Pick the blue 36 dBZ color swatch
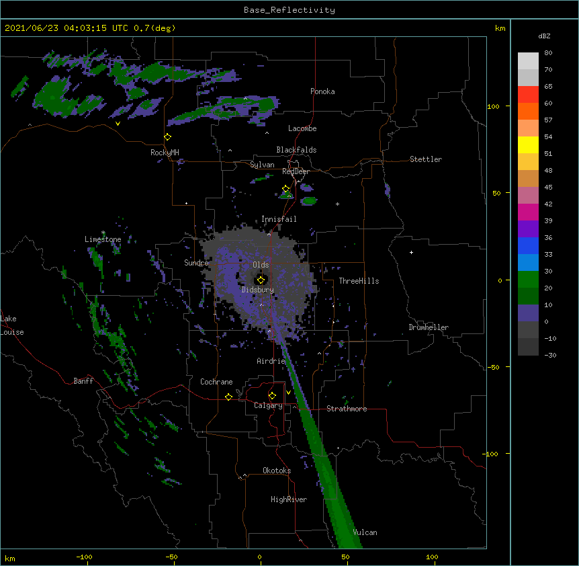 coord(528,245)
